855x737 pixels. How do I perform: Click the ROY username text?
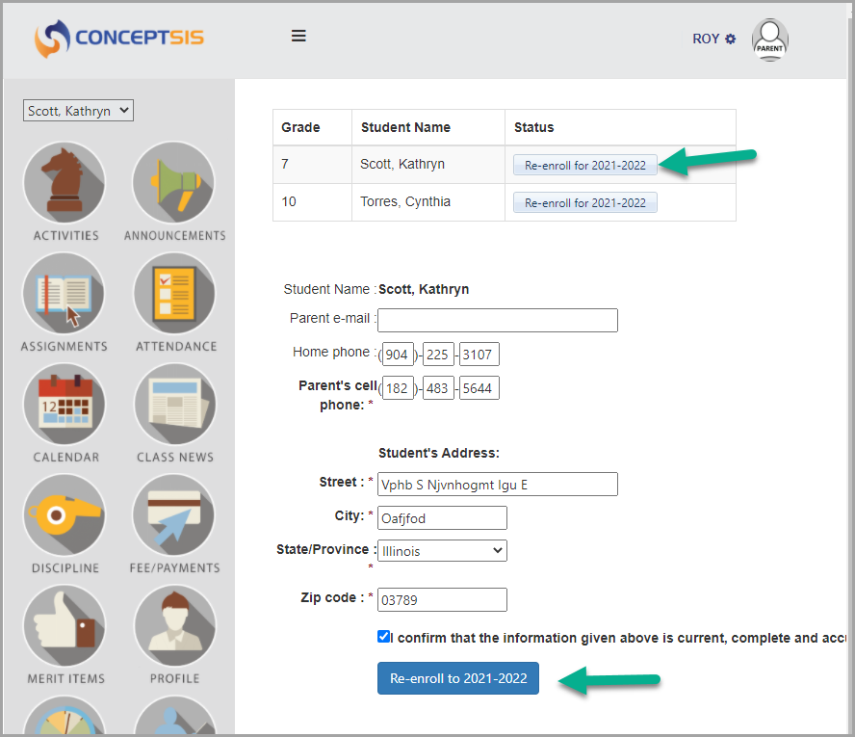tap(706, 39)
